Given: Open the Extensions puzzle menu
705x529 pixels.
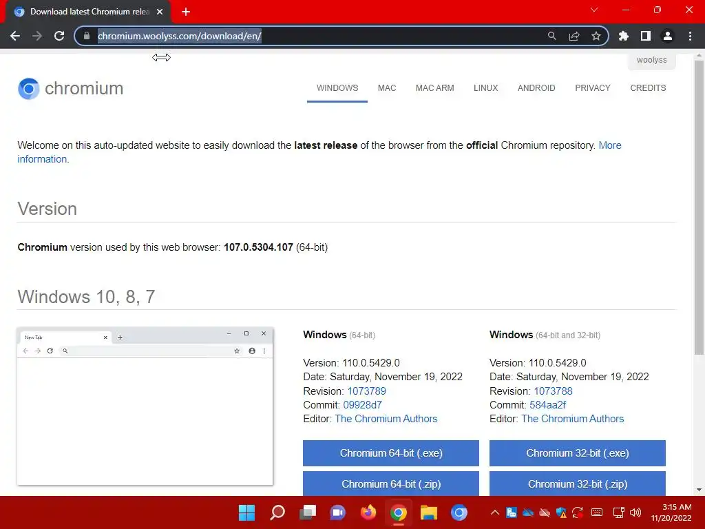Looking at the screenshot, I should pyautogui.click(x=624, y=36).
